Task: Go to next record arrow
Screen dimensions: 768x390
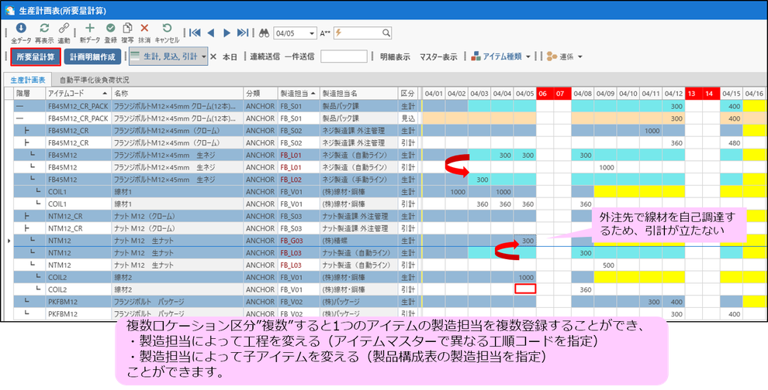Action: (x=227, y=32)
